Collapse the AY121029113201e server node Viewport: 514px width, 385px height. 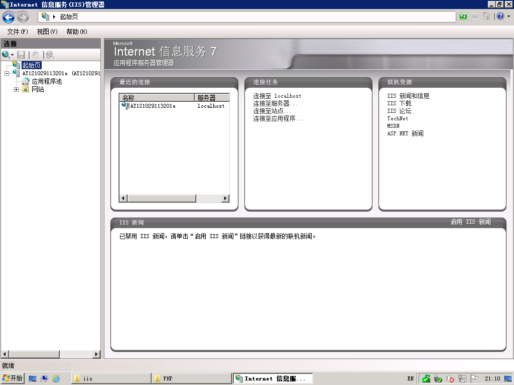point(7,73)
